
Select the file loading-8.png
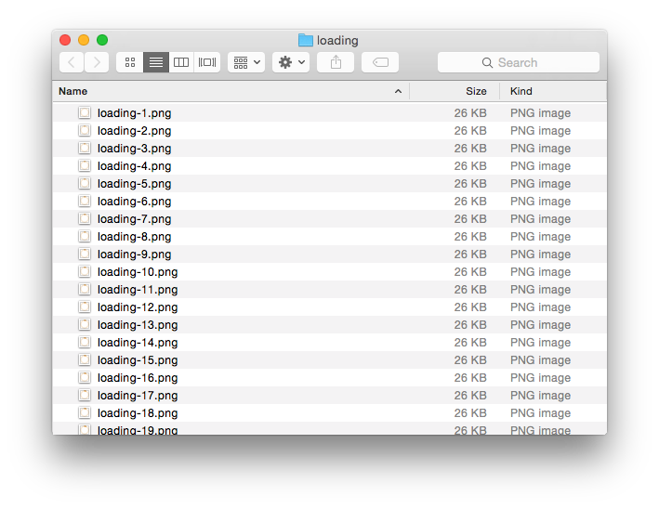click(329, 237)
